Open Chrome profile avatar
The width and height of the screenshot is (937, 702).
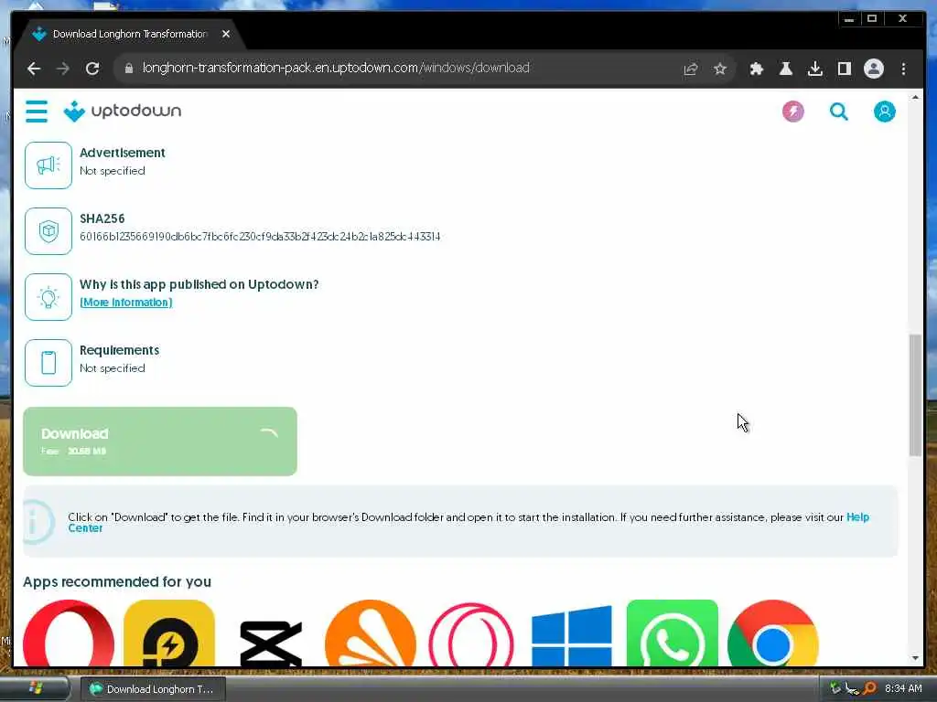[x=873, y=69]
